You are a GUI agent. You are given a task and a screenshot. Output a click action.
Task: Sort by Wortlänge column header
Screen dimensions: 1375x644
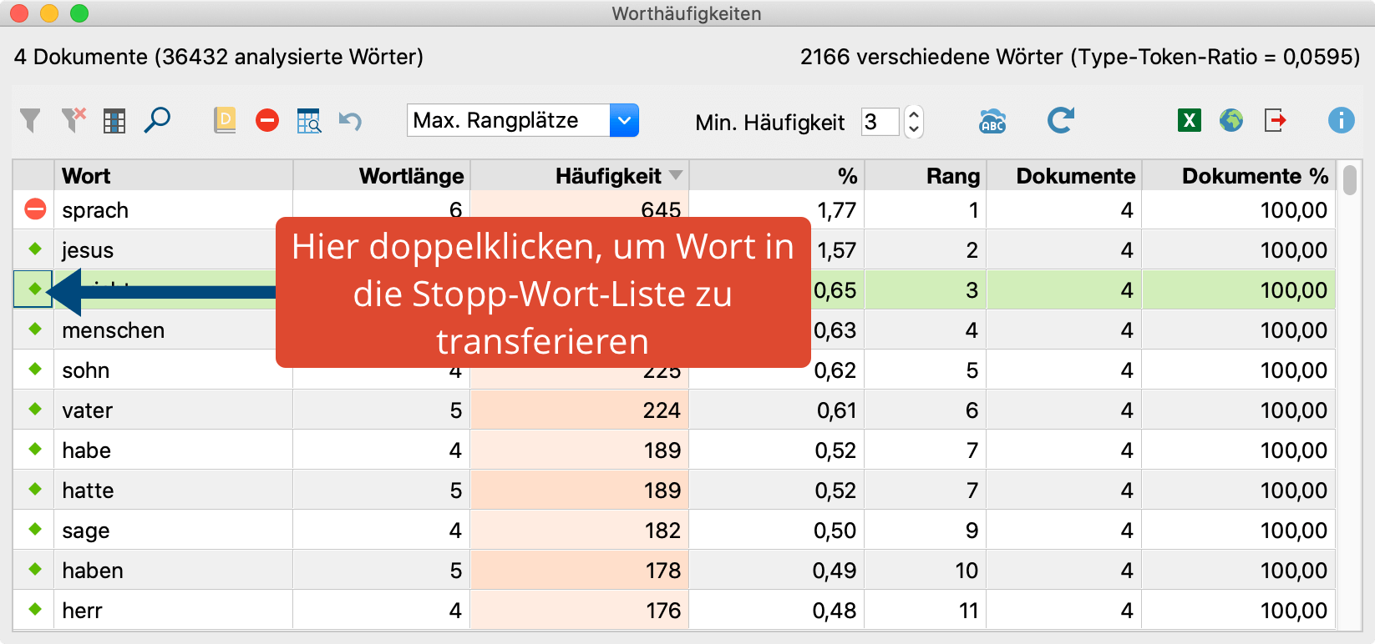(x=382, y=176)
